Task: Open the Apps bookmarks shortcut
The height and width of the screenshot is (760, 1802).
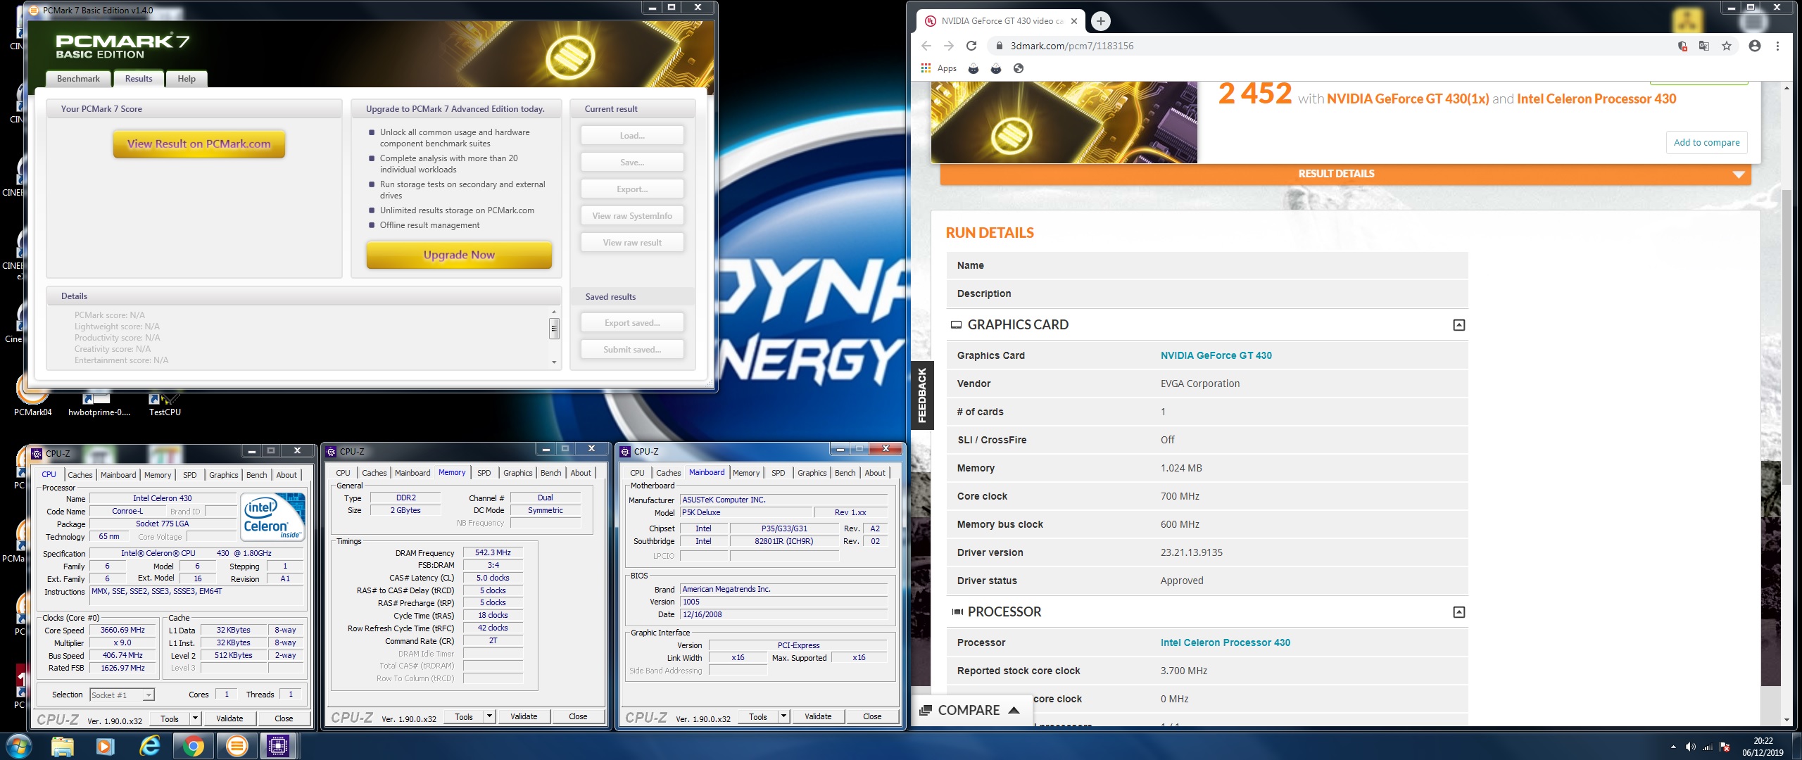Action: pyautogui.click(x=939, y=68)
